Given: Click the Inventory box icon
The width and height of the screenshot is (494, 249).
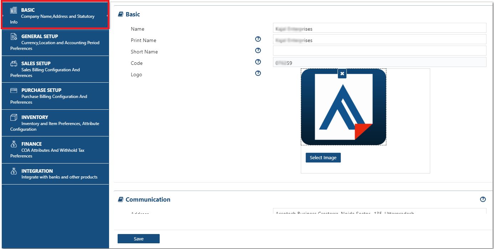Looking at the screenshot, I should [x=14, y=117].
